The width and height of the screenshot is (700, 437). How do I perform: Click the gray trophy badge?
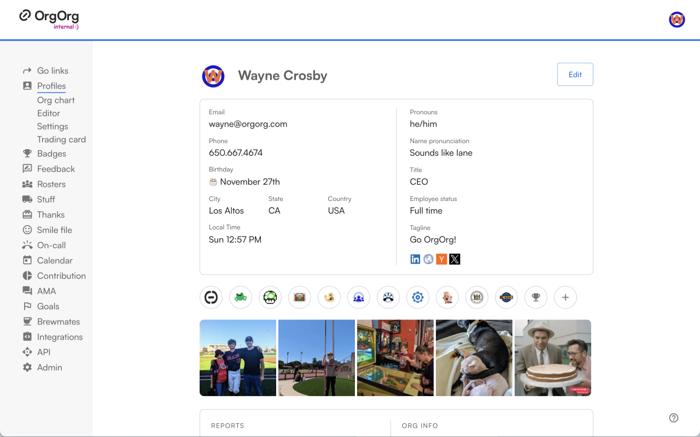pyautogui.click(x=536, y=297)
